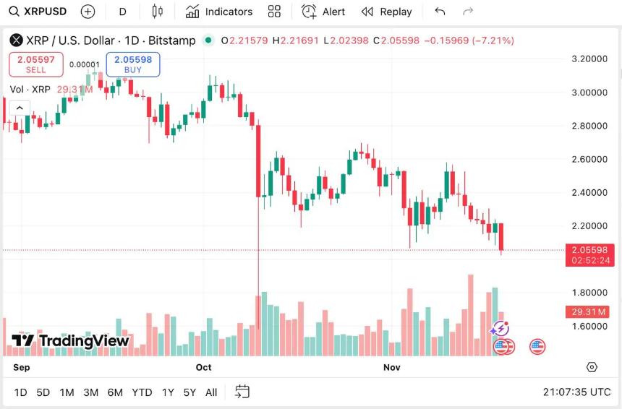Image resolution: width=622 pixels, height=409 pixels.
Task: Open the Indicators menu
Action: (x=218, y=12)
